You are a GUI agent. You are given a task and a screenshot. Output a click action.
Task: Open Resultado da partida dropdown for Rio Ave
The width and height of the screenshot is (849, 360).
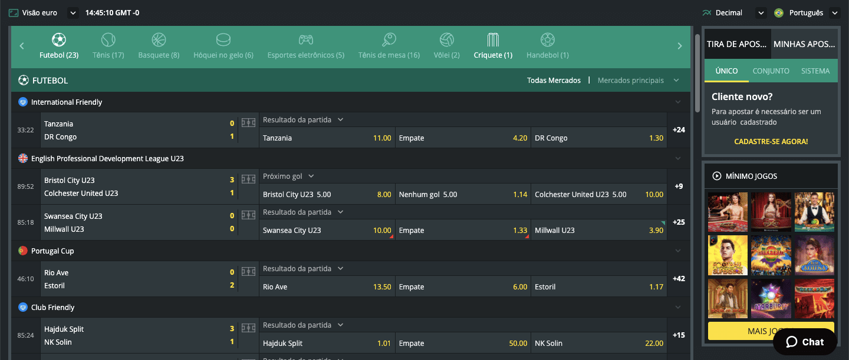pyautogui.click(x=303, y=268)
